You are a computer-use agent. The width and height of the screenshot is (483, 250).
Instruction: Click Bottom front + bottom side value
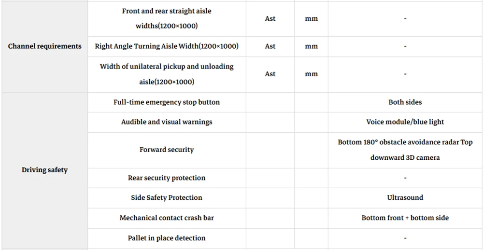point(405,218)
